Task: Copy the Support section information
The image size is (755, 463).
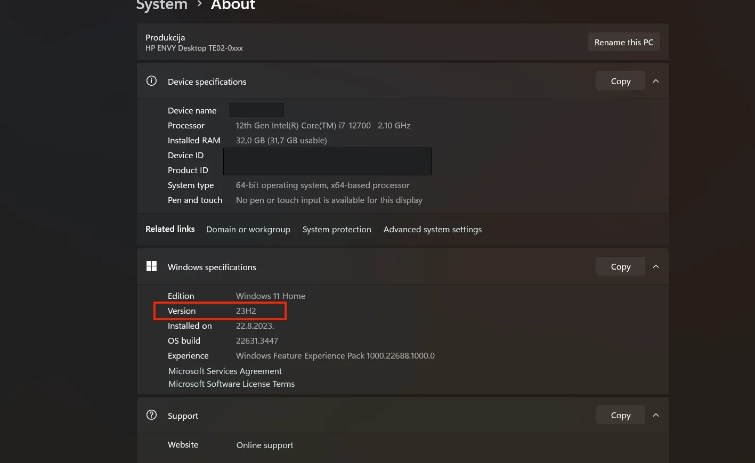Action: click(x=620, y=415)
